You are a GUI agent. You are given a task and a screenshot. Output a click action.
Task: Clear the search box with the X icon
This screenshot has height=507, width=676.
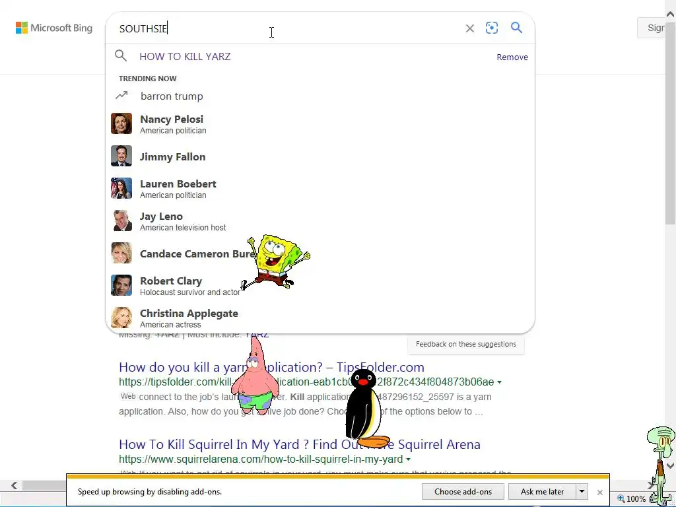[470, 28]
